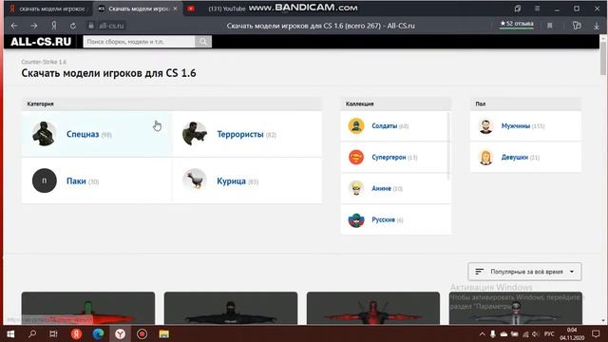Open the Deadpool-style red model thumbnail
Viewport: 608px width, 342px height.
tap(373, 308)
